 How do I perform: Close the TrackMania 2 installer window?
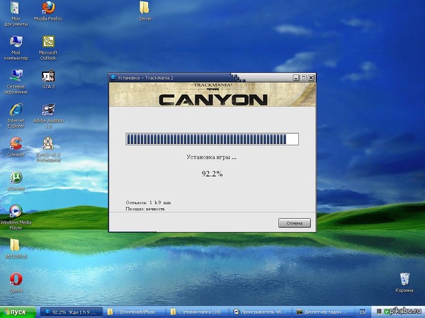click(311, 78)
